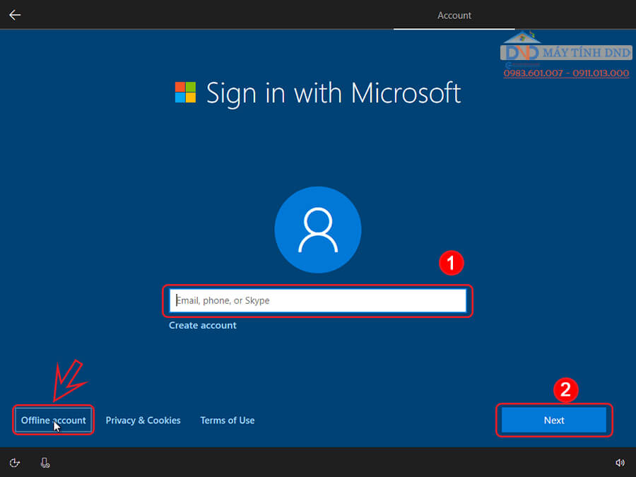Adjust volume via speaker icon
This screenshot has height=477, width=636.
pos(620,463)
